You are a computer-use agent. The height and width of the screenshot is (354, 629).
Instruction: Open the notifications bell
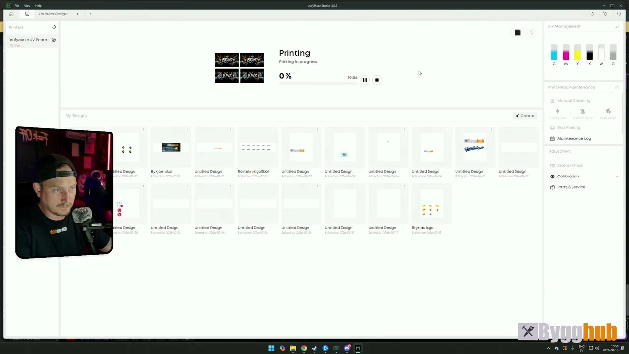[605, 14]
